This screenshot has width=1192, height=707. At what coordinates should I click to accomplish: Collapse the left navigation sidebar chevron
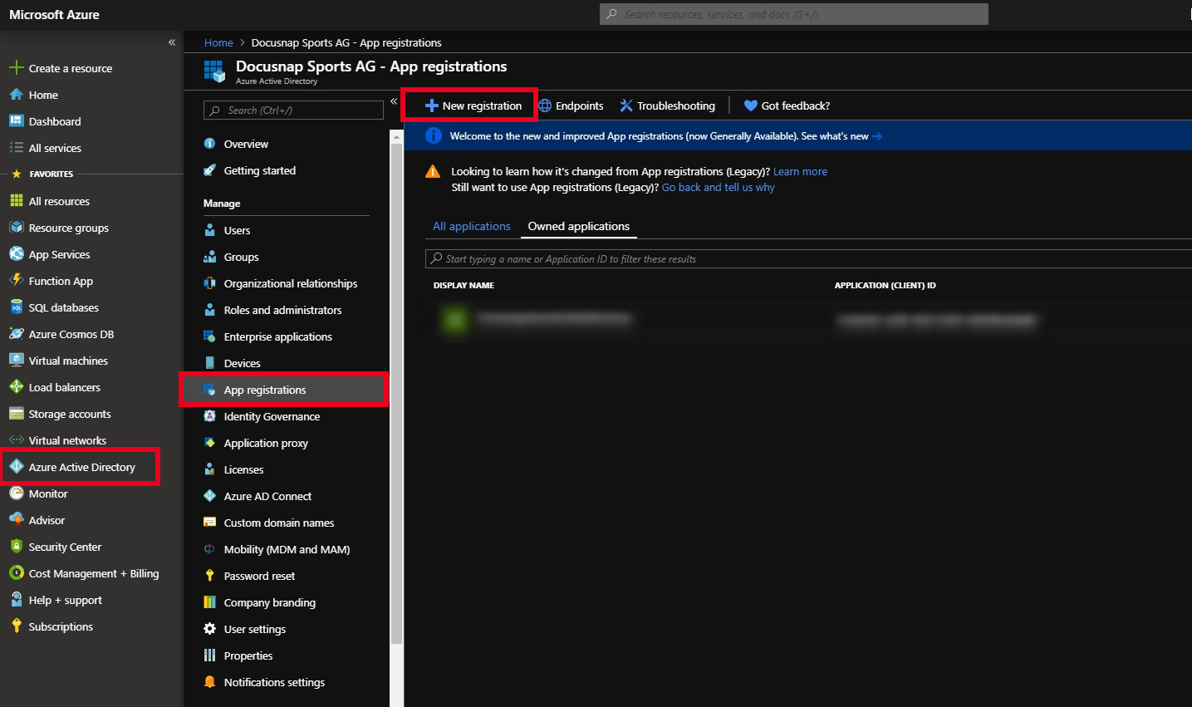172,42
